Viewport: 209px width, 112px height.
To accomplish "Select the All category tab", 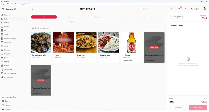I will click(x=44, y=17).
